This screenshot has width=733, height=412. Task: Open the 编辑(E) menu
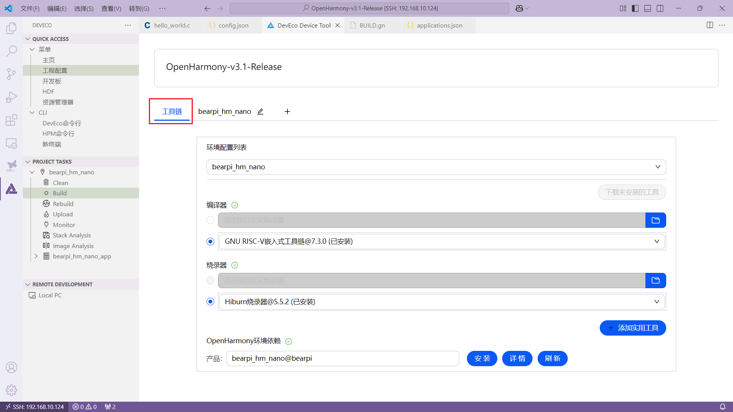(57, 8)
